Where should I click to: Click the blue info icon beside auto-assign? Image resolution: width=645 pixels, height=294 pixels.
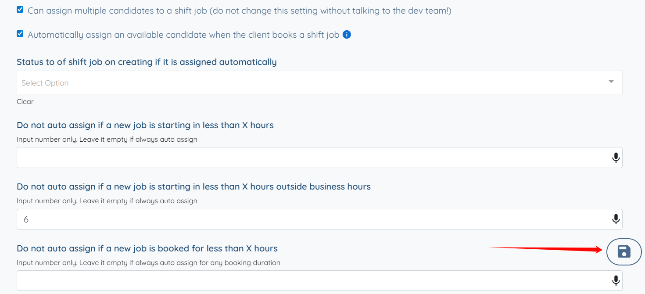(347, 34)
